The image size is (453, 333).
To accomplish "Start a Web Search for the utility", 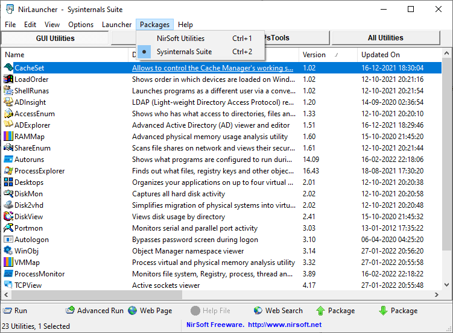I will 278,311.
